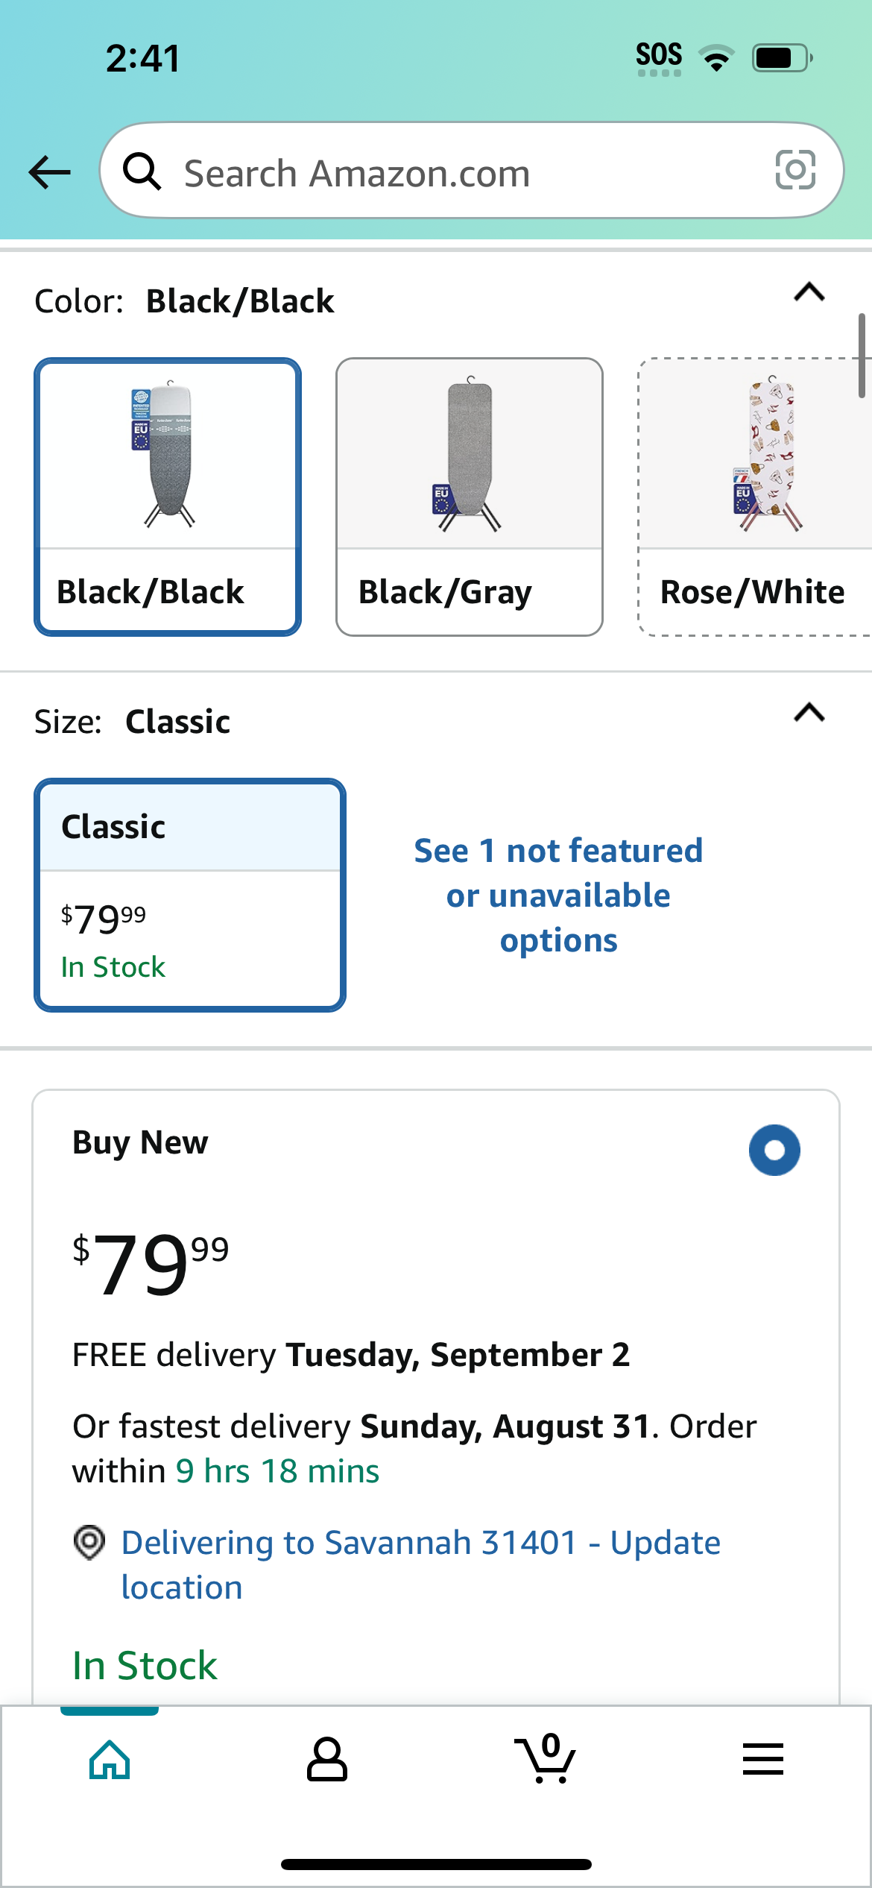This screenshot has width=872, height=1888.
Task: See 1 not featured or unavailable options
Action: coord(558,895)
